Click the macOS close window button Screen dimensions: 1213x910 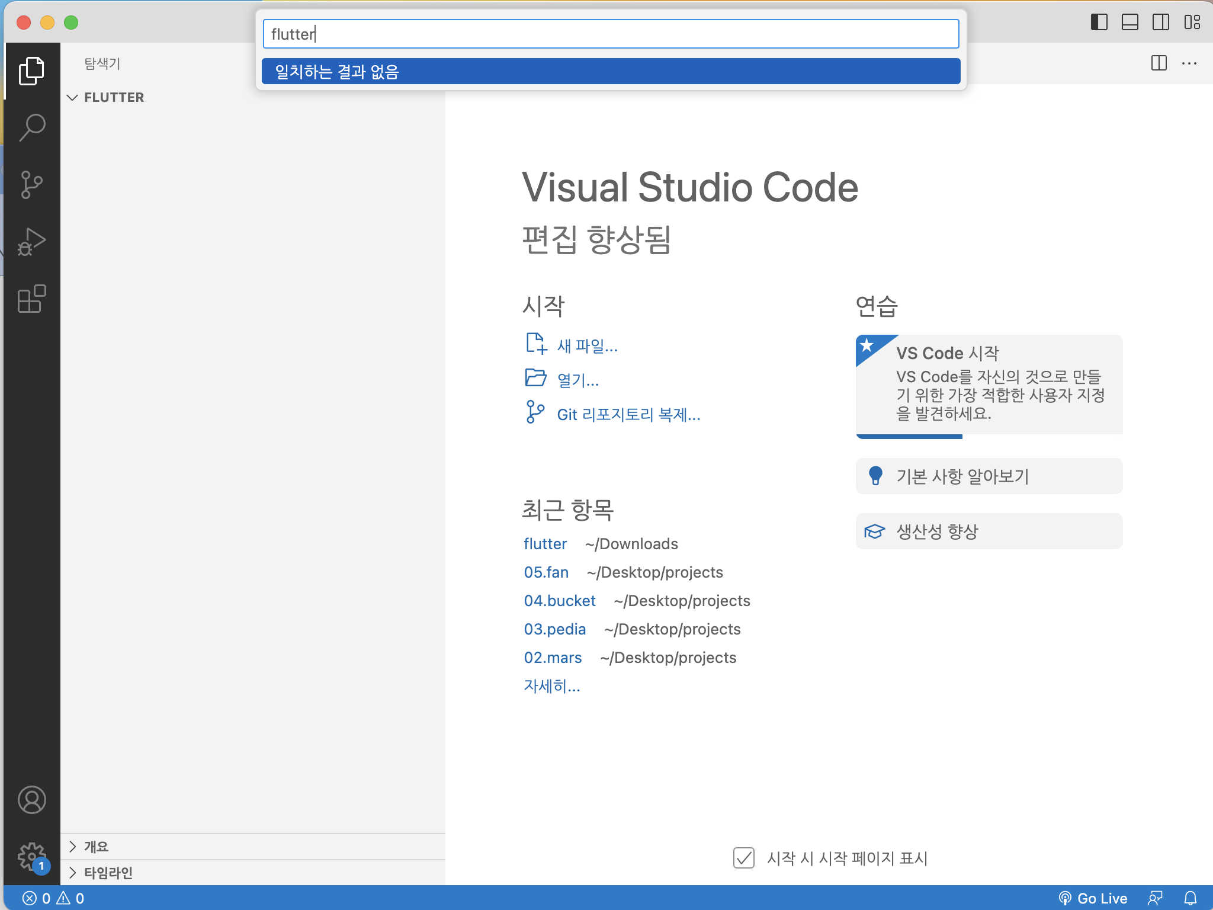24,23
